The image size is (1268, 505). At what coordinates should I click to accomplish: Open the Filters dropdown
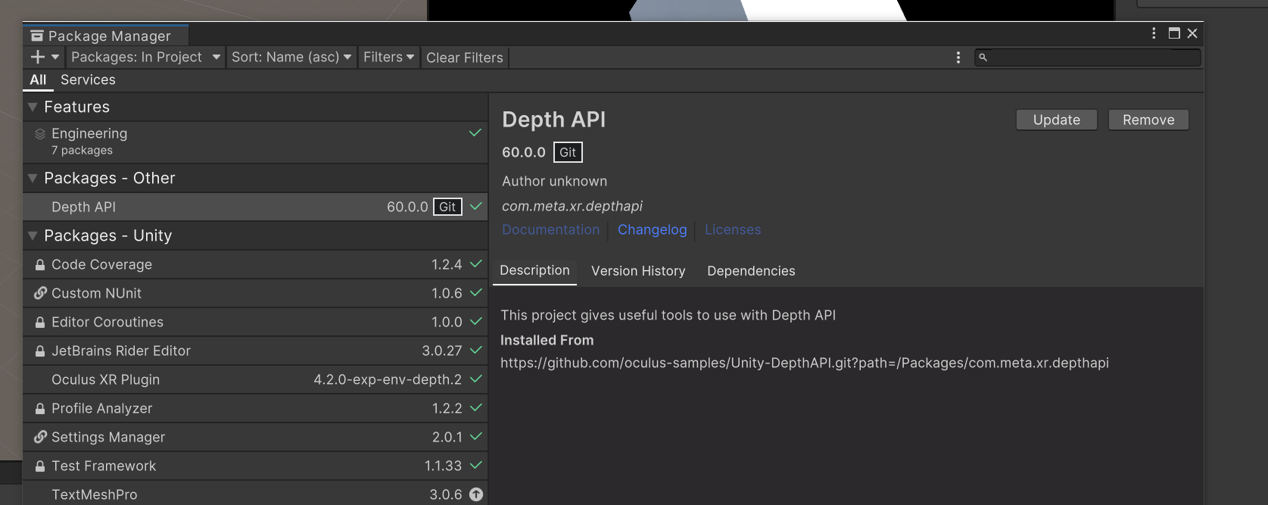coord(388,57)
